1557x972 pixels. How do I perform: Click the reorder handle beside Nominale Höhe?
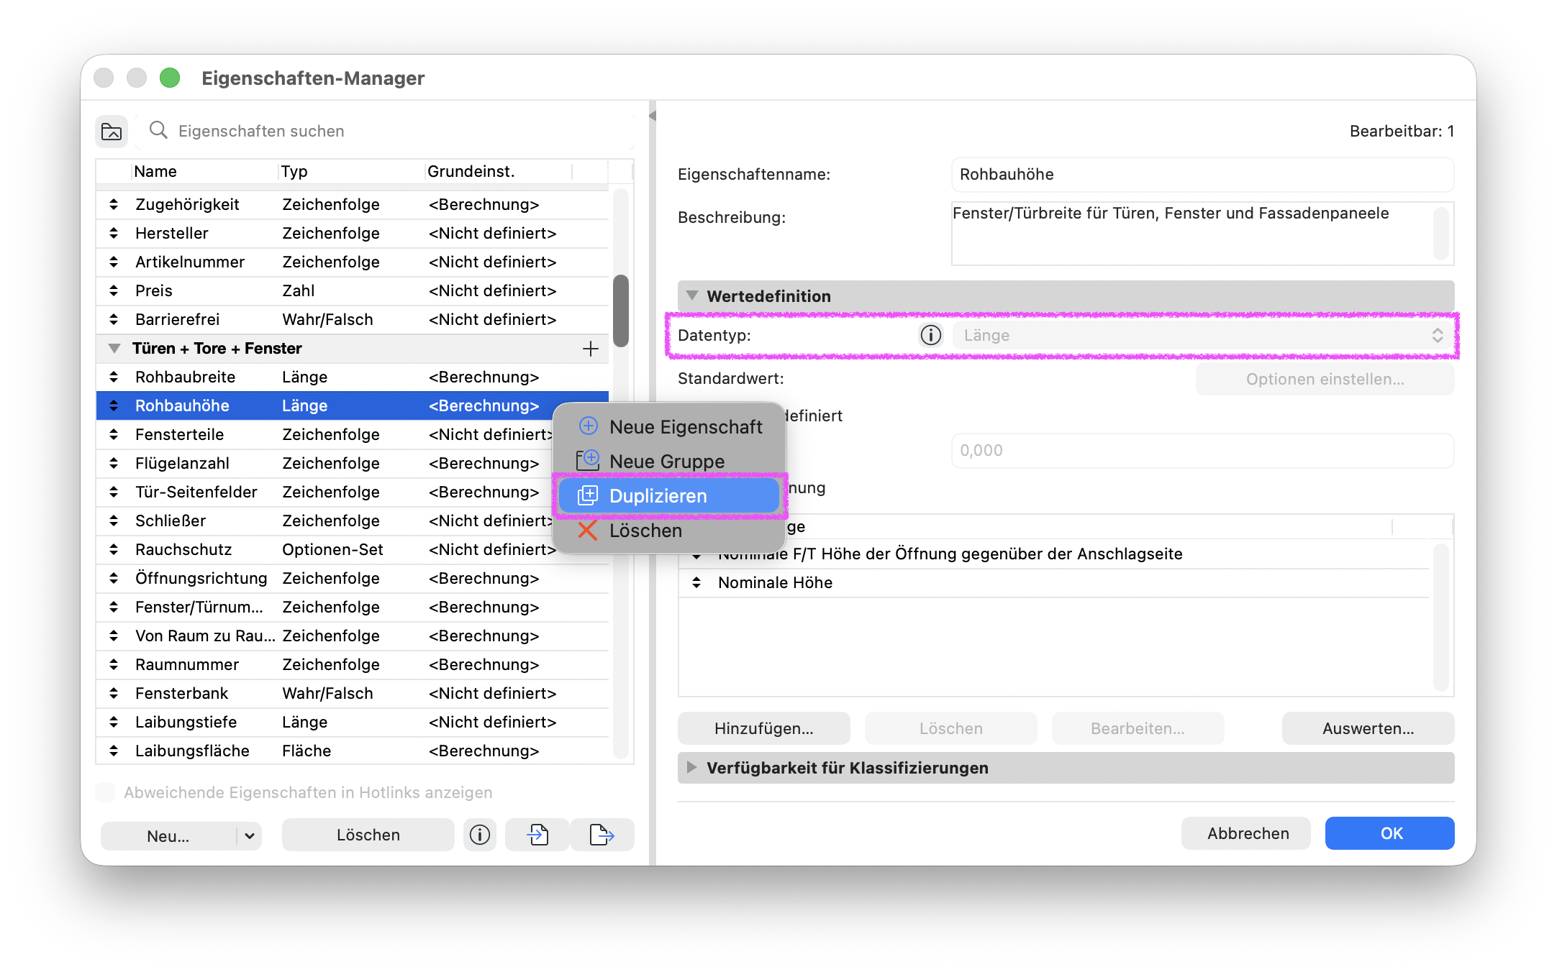click(x=696, y=582)
